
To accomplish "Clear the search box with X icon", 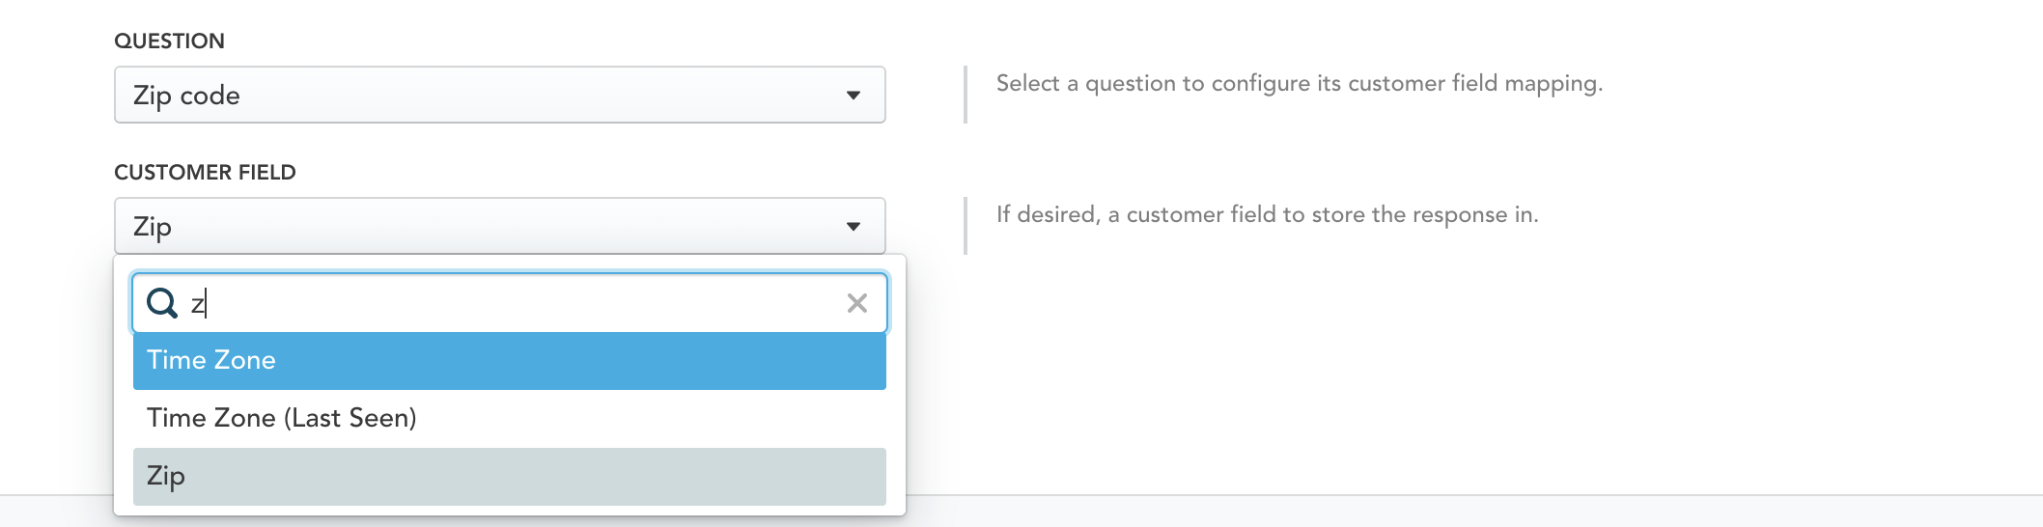I will (856, 303).
